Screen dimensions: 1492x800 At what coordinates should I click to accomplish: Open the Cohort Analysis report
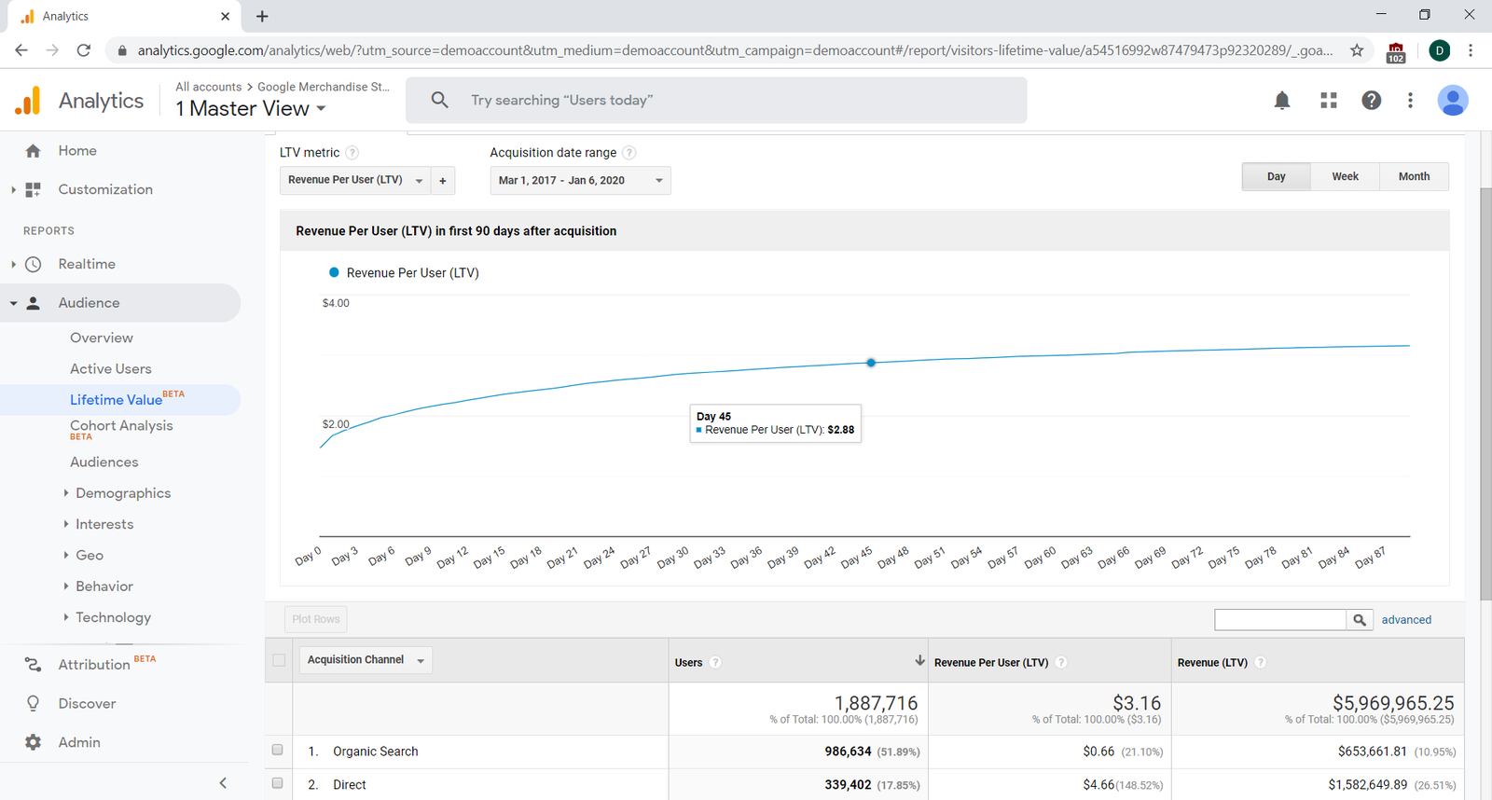121,426
